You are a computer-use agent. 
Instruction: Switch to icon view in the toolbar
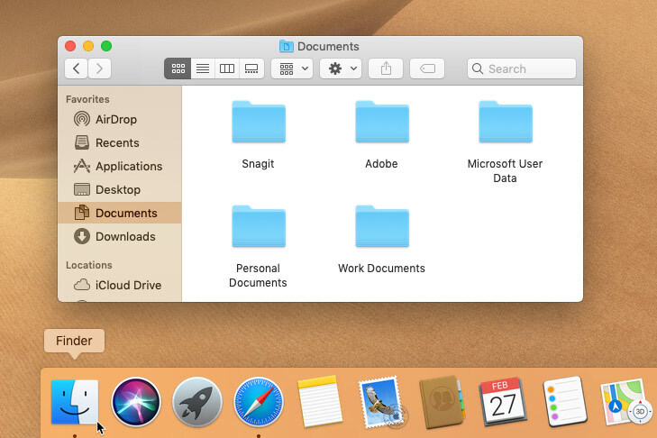pos(178,68)
